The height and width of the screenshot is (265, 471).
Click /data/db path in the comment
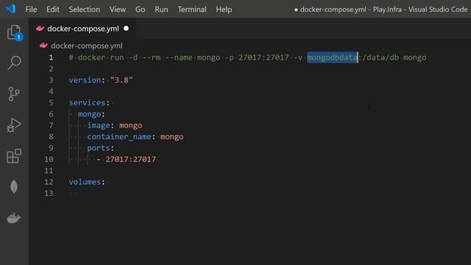(x=380, y=57)
